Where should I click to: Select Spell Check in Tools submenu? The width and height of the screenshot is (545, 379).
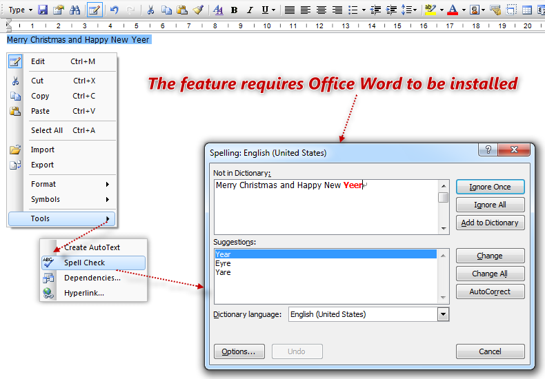click(93, 263)
